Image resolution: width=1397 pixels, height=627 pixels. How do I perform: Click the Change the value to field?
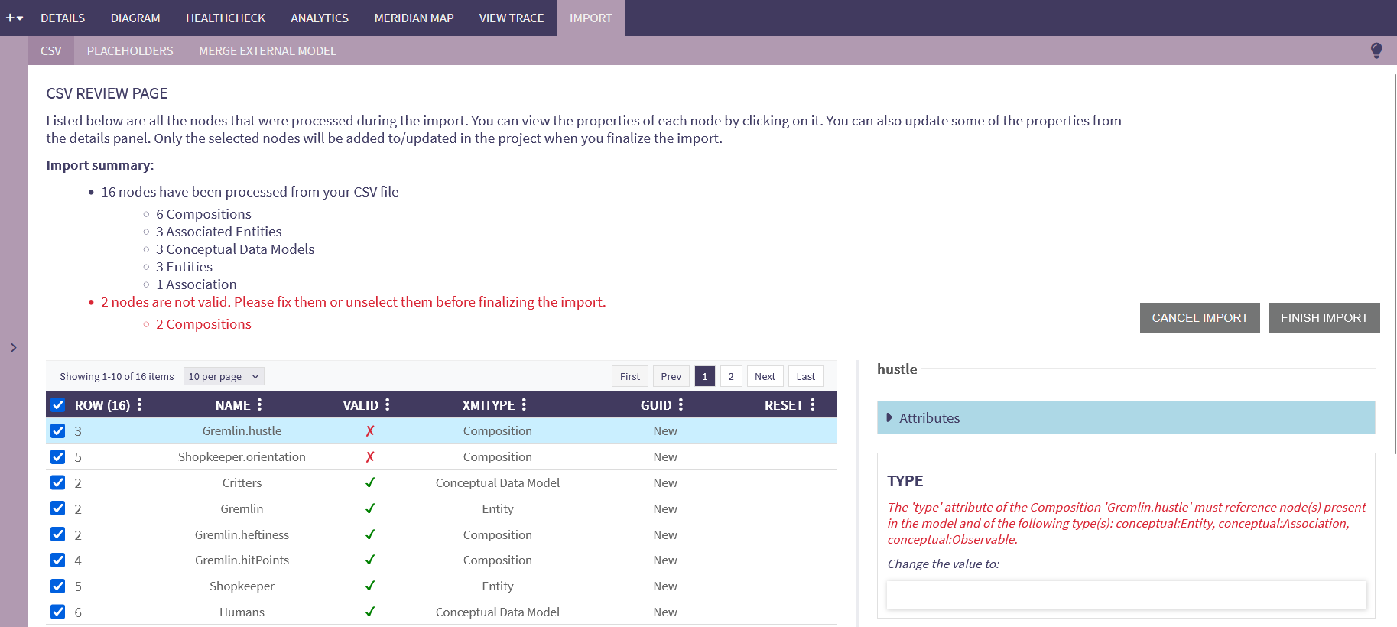[1126, 594]
